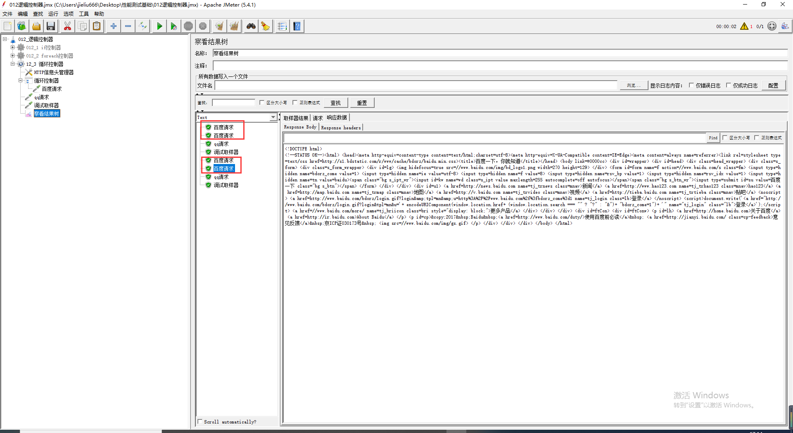Expand the 012_1 if控制器 node
Screen dimensions: 793x433
(x=12, y=48)
